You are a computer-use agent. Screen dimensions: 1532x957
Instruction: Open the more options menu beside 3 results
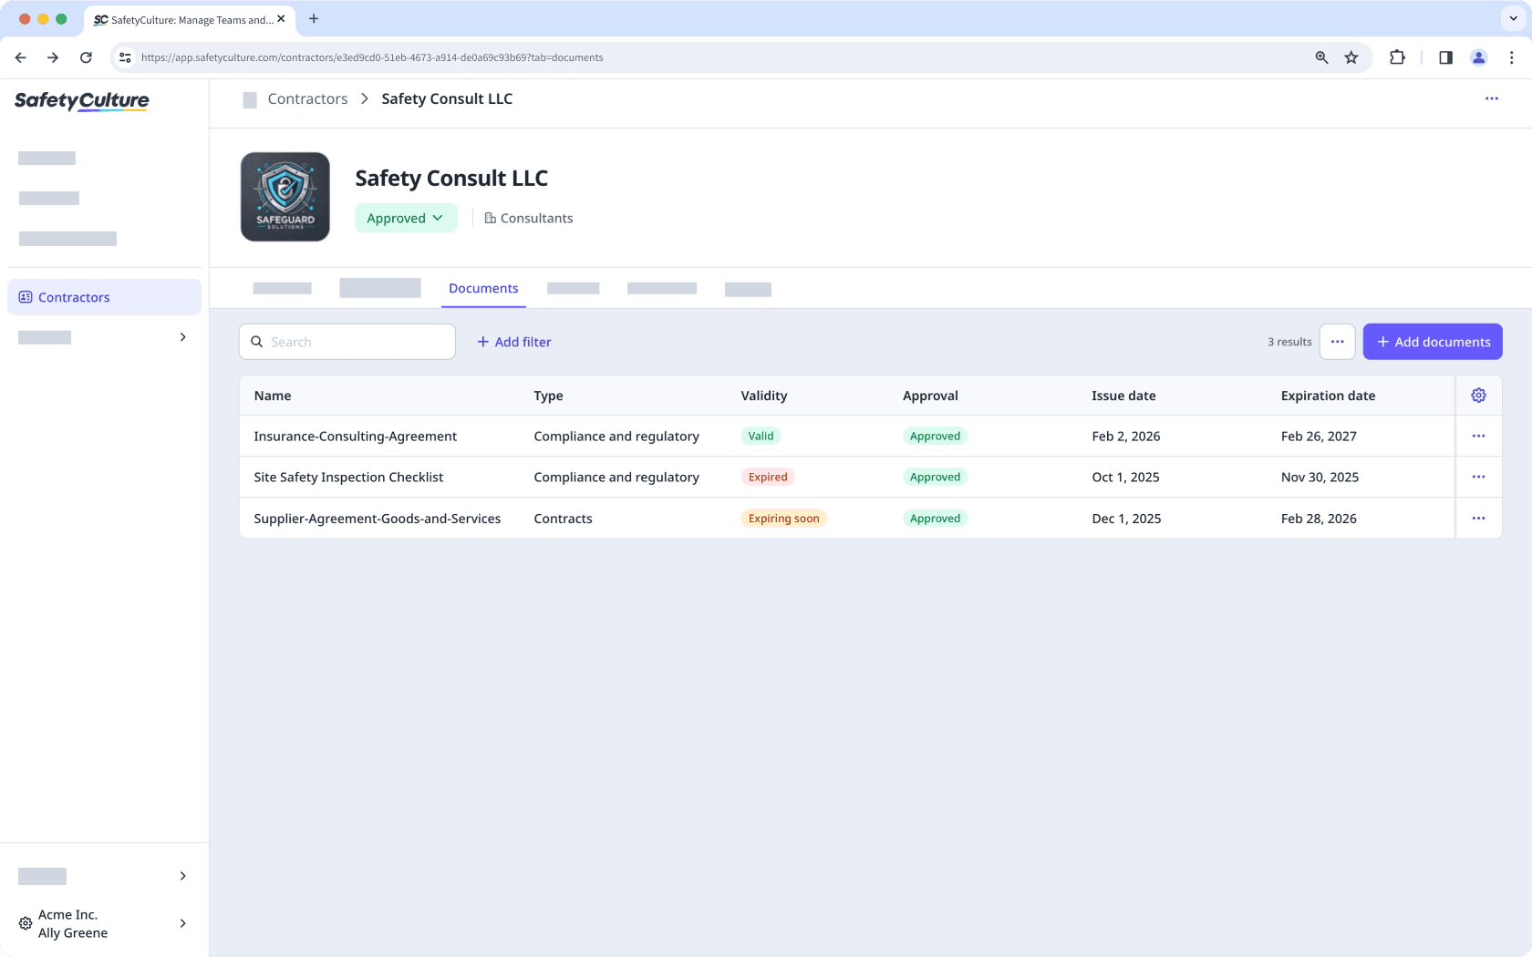coord(1337,342)
